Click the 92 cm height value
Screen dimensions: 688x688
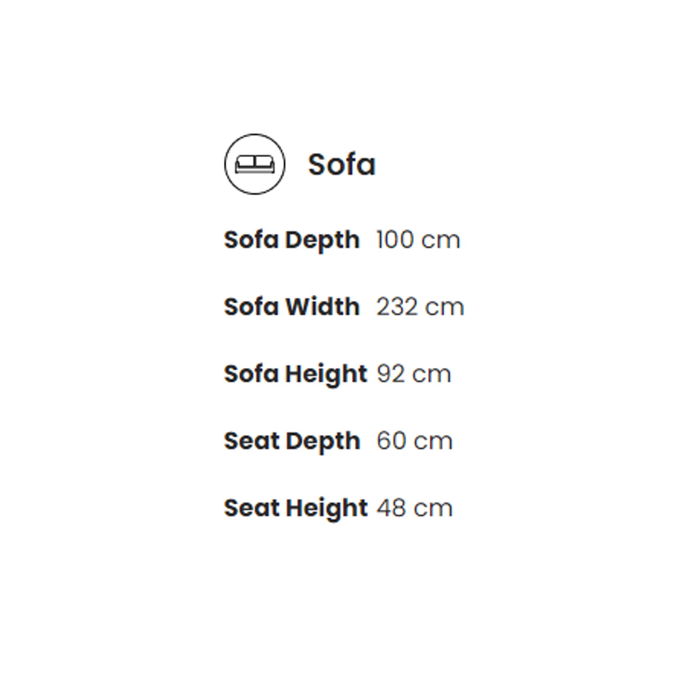point(414,374)
